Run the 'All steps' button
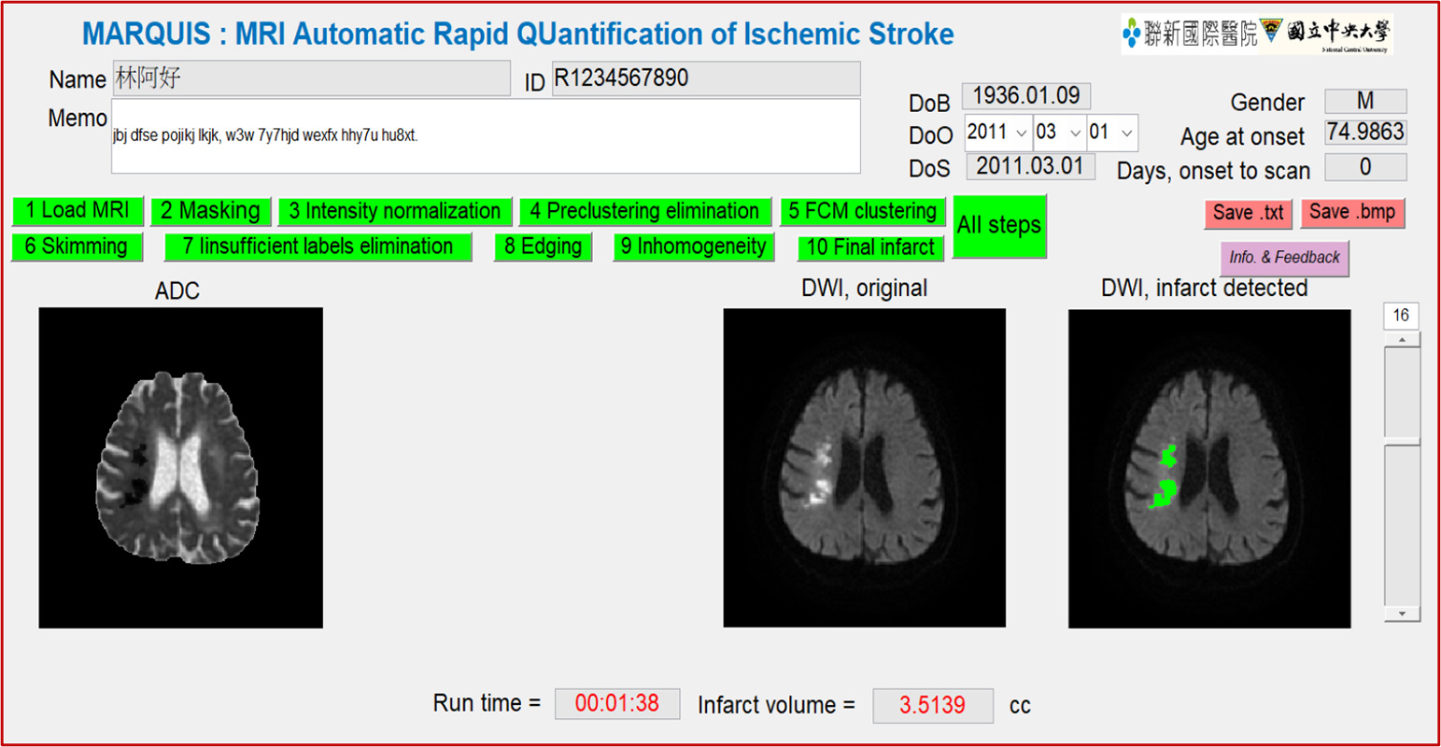This screenshot has height=747, width=1441. [998, 226]
